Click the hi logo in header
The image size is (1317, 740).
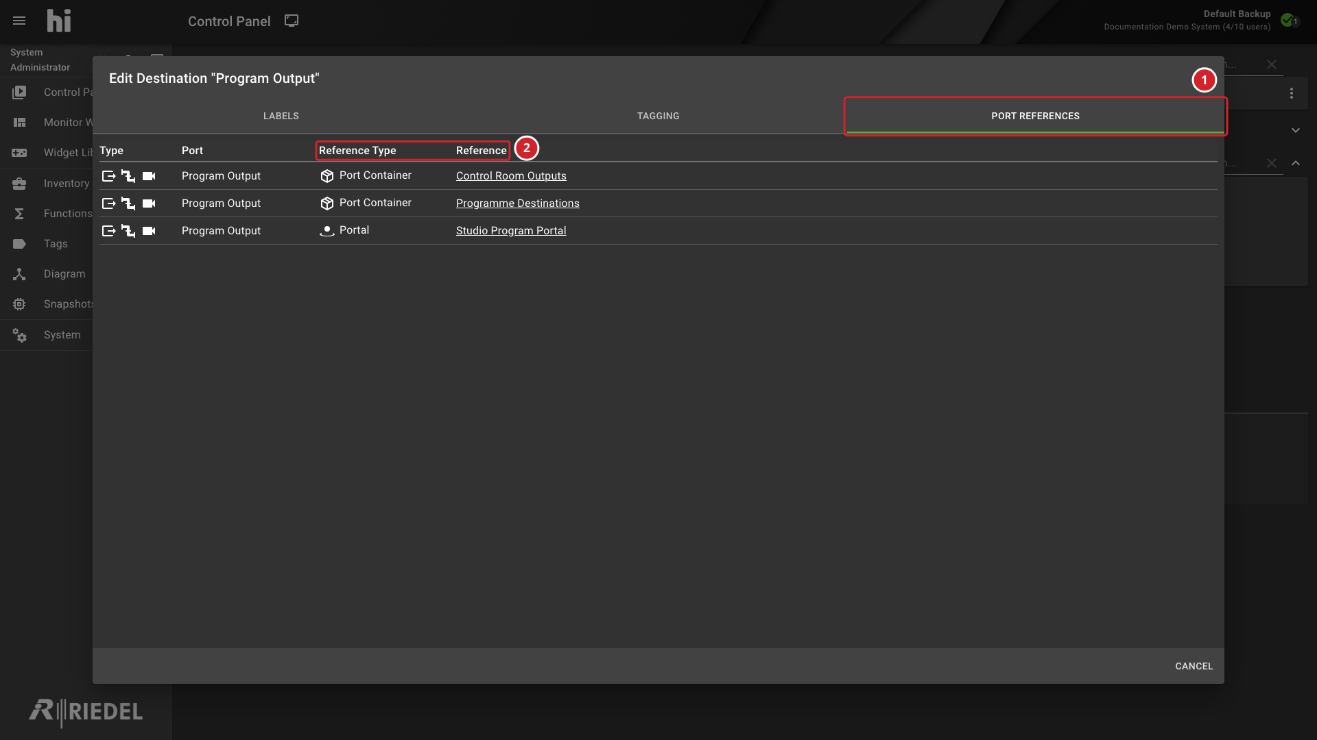tap(59, 21)
